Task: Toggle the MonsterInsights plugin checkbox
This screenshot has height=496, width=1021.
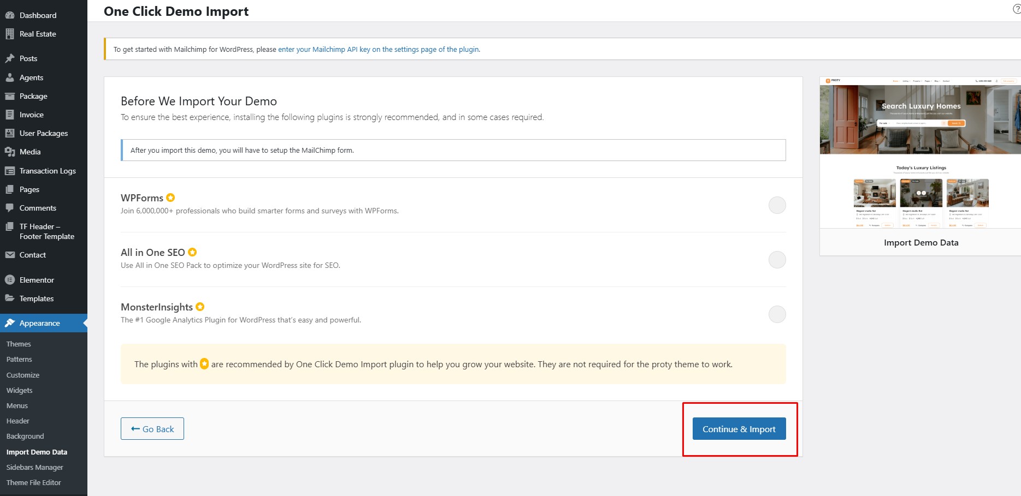Action: (777, 314)
